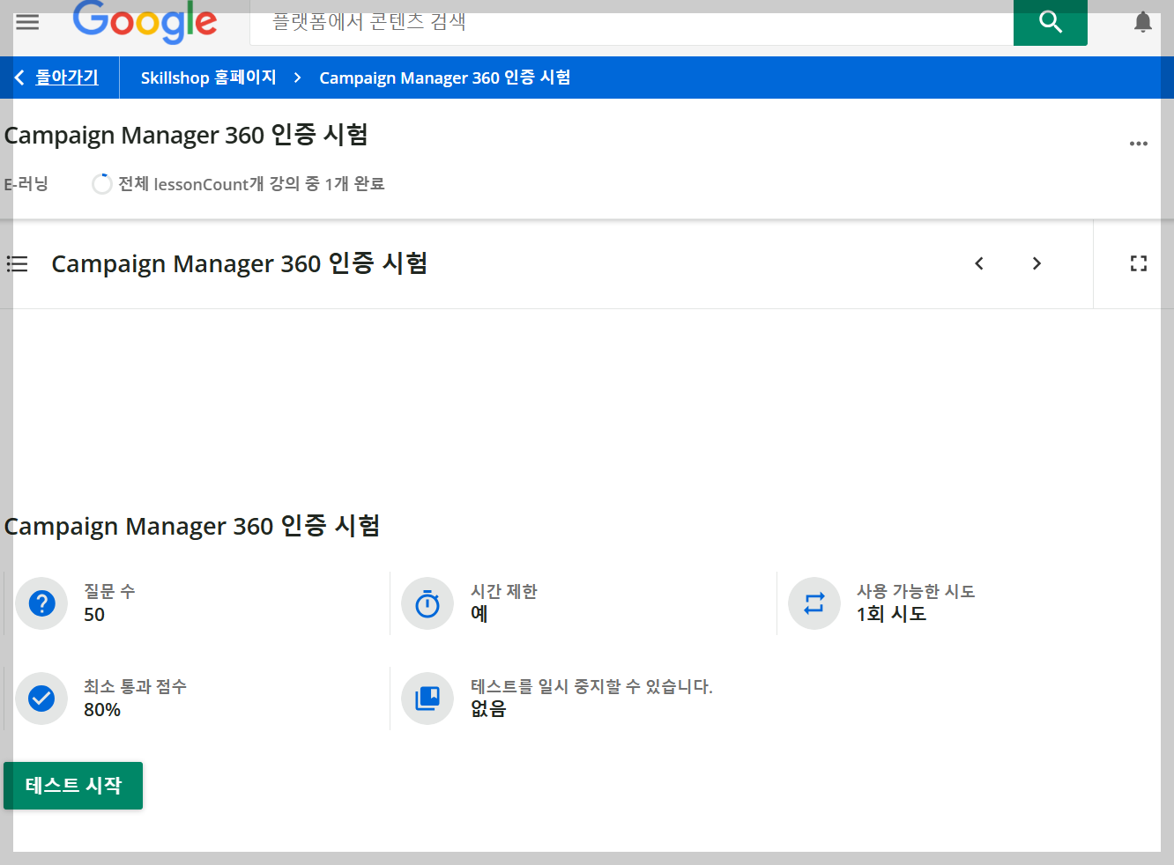This screenshot has height=865, width=1174.
Task: Click the green search button
Action: [1050, 22]
